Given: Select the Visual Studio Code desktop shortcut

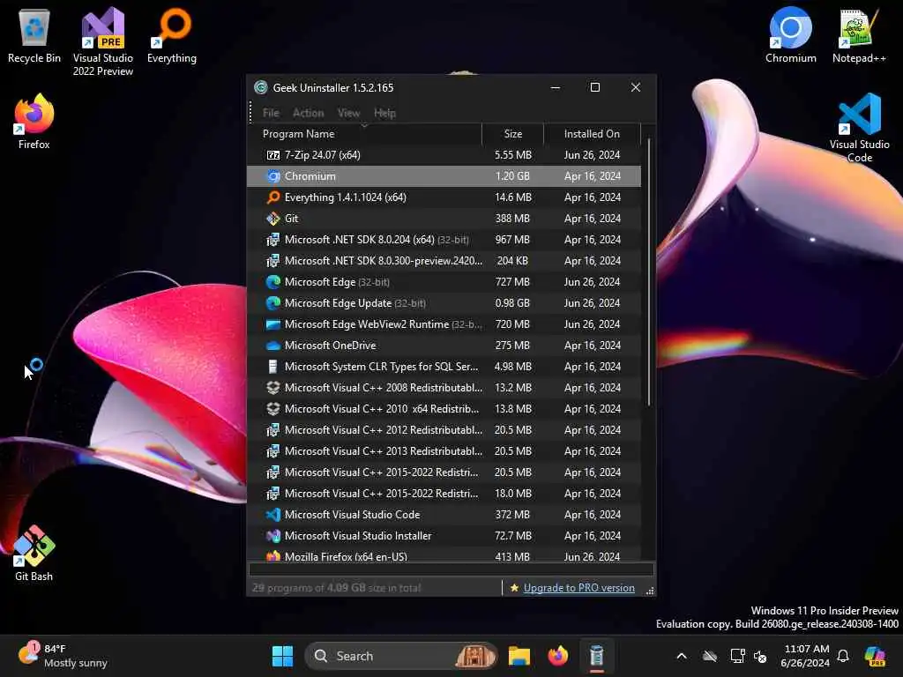Looking at the screenshot, I should [859, 128].
